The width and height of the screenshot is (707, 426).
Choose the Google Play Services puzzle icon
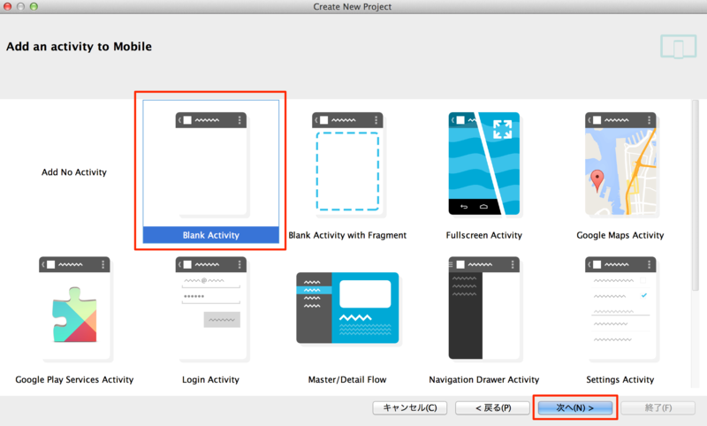74,308
